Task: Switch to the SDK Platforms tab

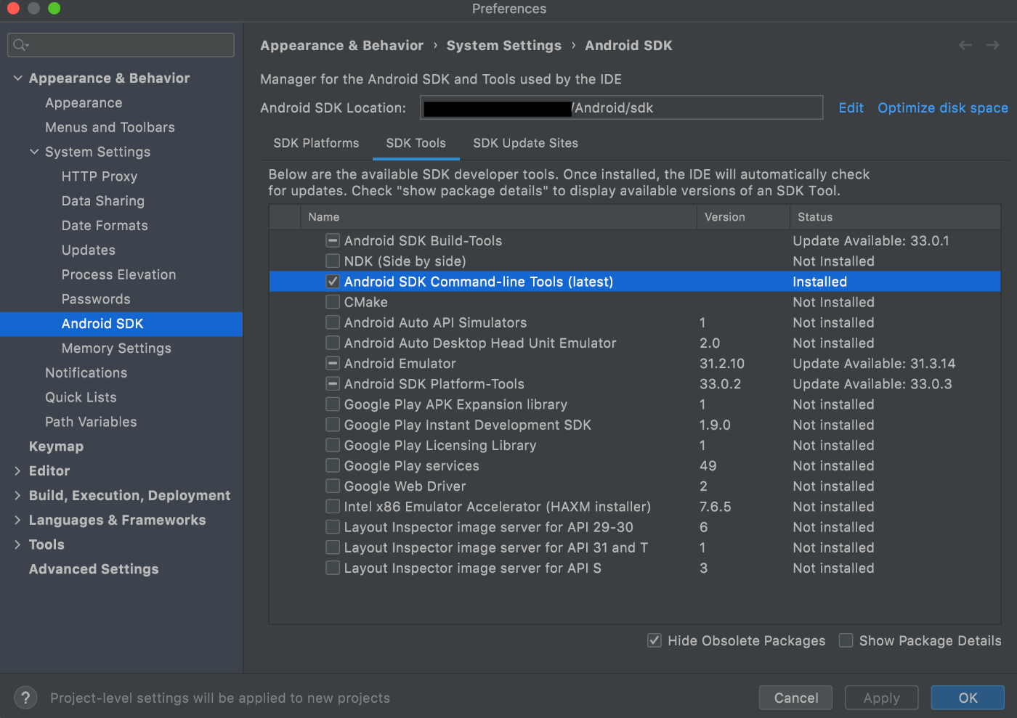Action: click(316, 143)
